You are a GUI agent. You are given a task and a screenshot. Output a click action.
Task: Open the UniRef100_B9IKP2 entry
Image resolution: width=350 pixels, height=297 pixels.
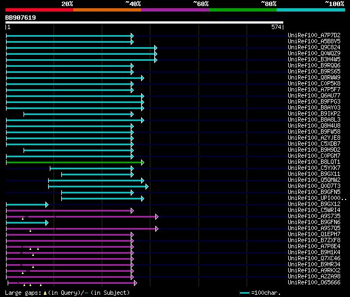pyautogui.click(x=314, y=114)
